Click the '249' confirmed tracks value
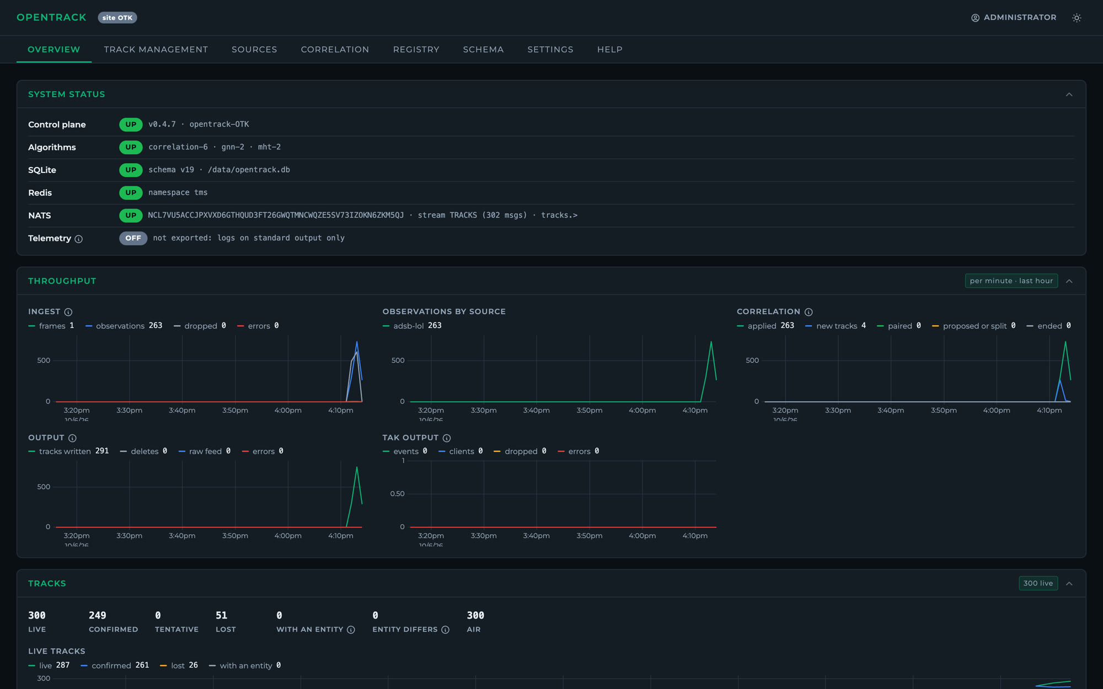 pyautogui.click(x=98, y=615)
